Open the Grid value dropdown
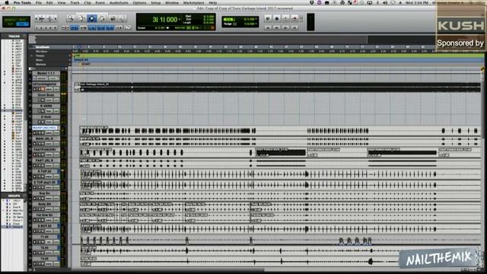Screen dimensions: 487x274 256,19
